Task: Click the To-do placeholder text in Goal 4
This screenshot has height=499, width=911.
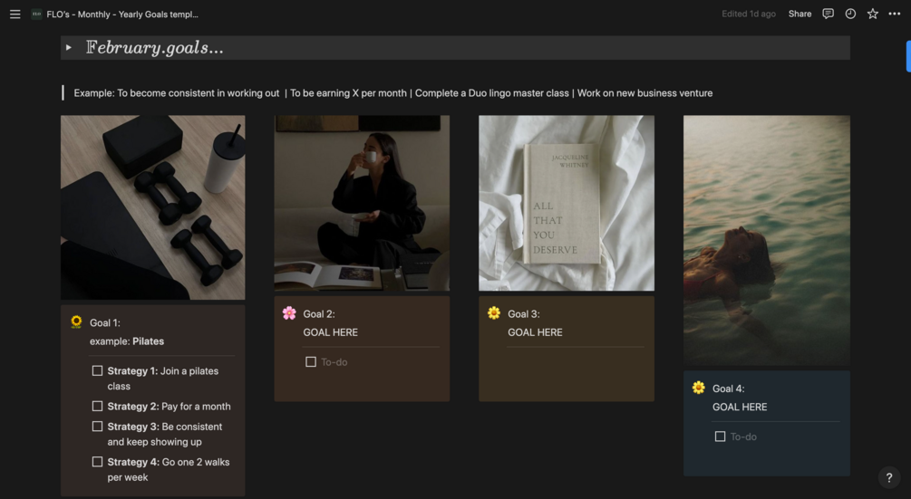Action: click(x=743, y=437)
